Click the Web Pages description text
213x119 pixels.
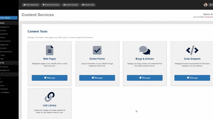[x=50, y=65]
